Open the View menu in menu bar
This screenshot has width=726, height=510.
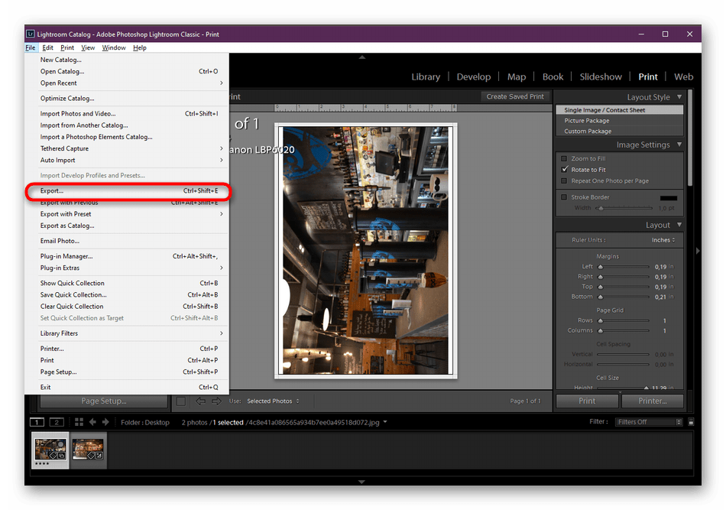coord(88,47)
